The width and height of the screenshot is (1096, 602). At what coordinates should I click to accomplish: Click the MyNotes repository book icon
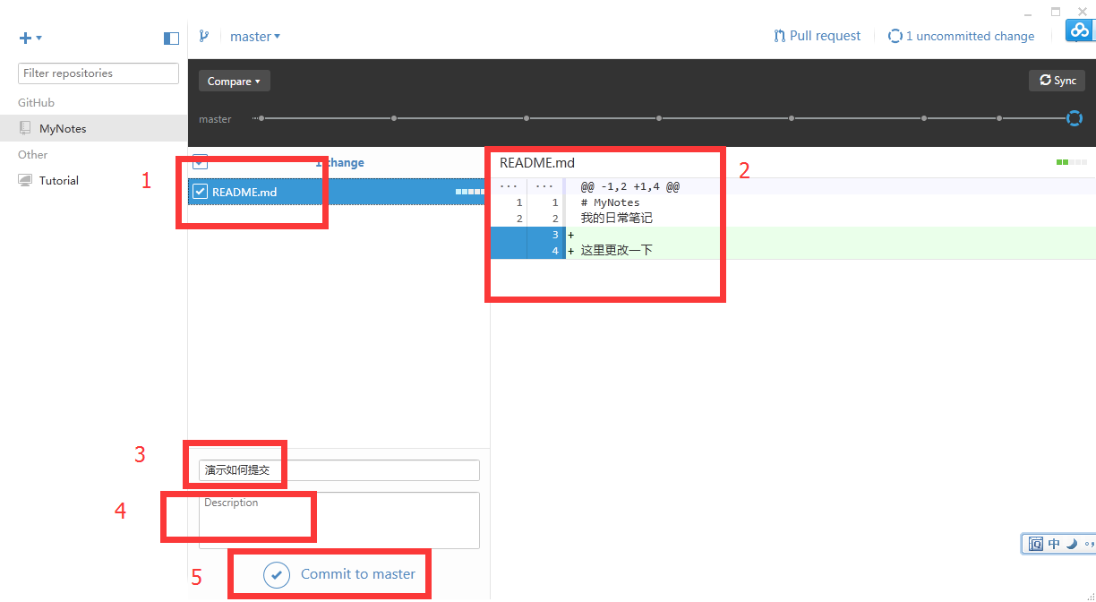(25, 129)
